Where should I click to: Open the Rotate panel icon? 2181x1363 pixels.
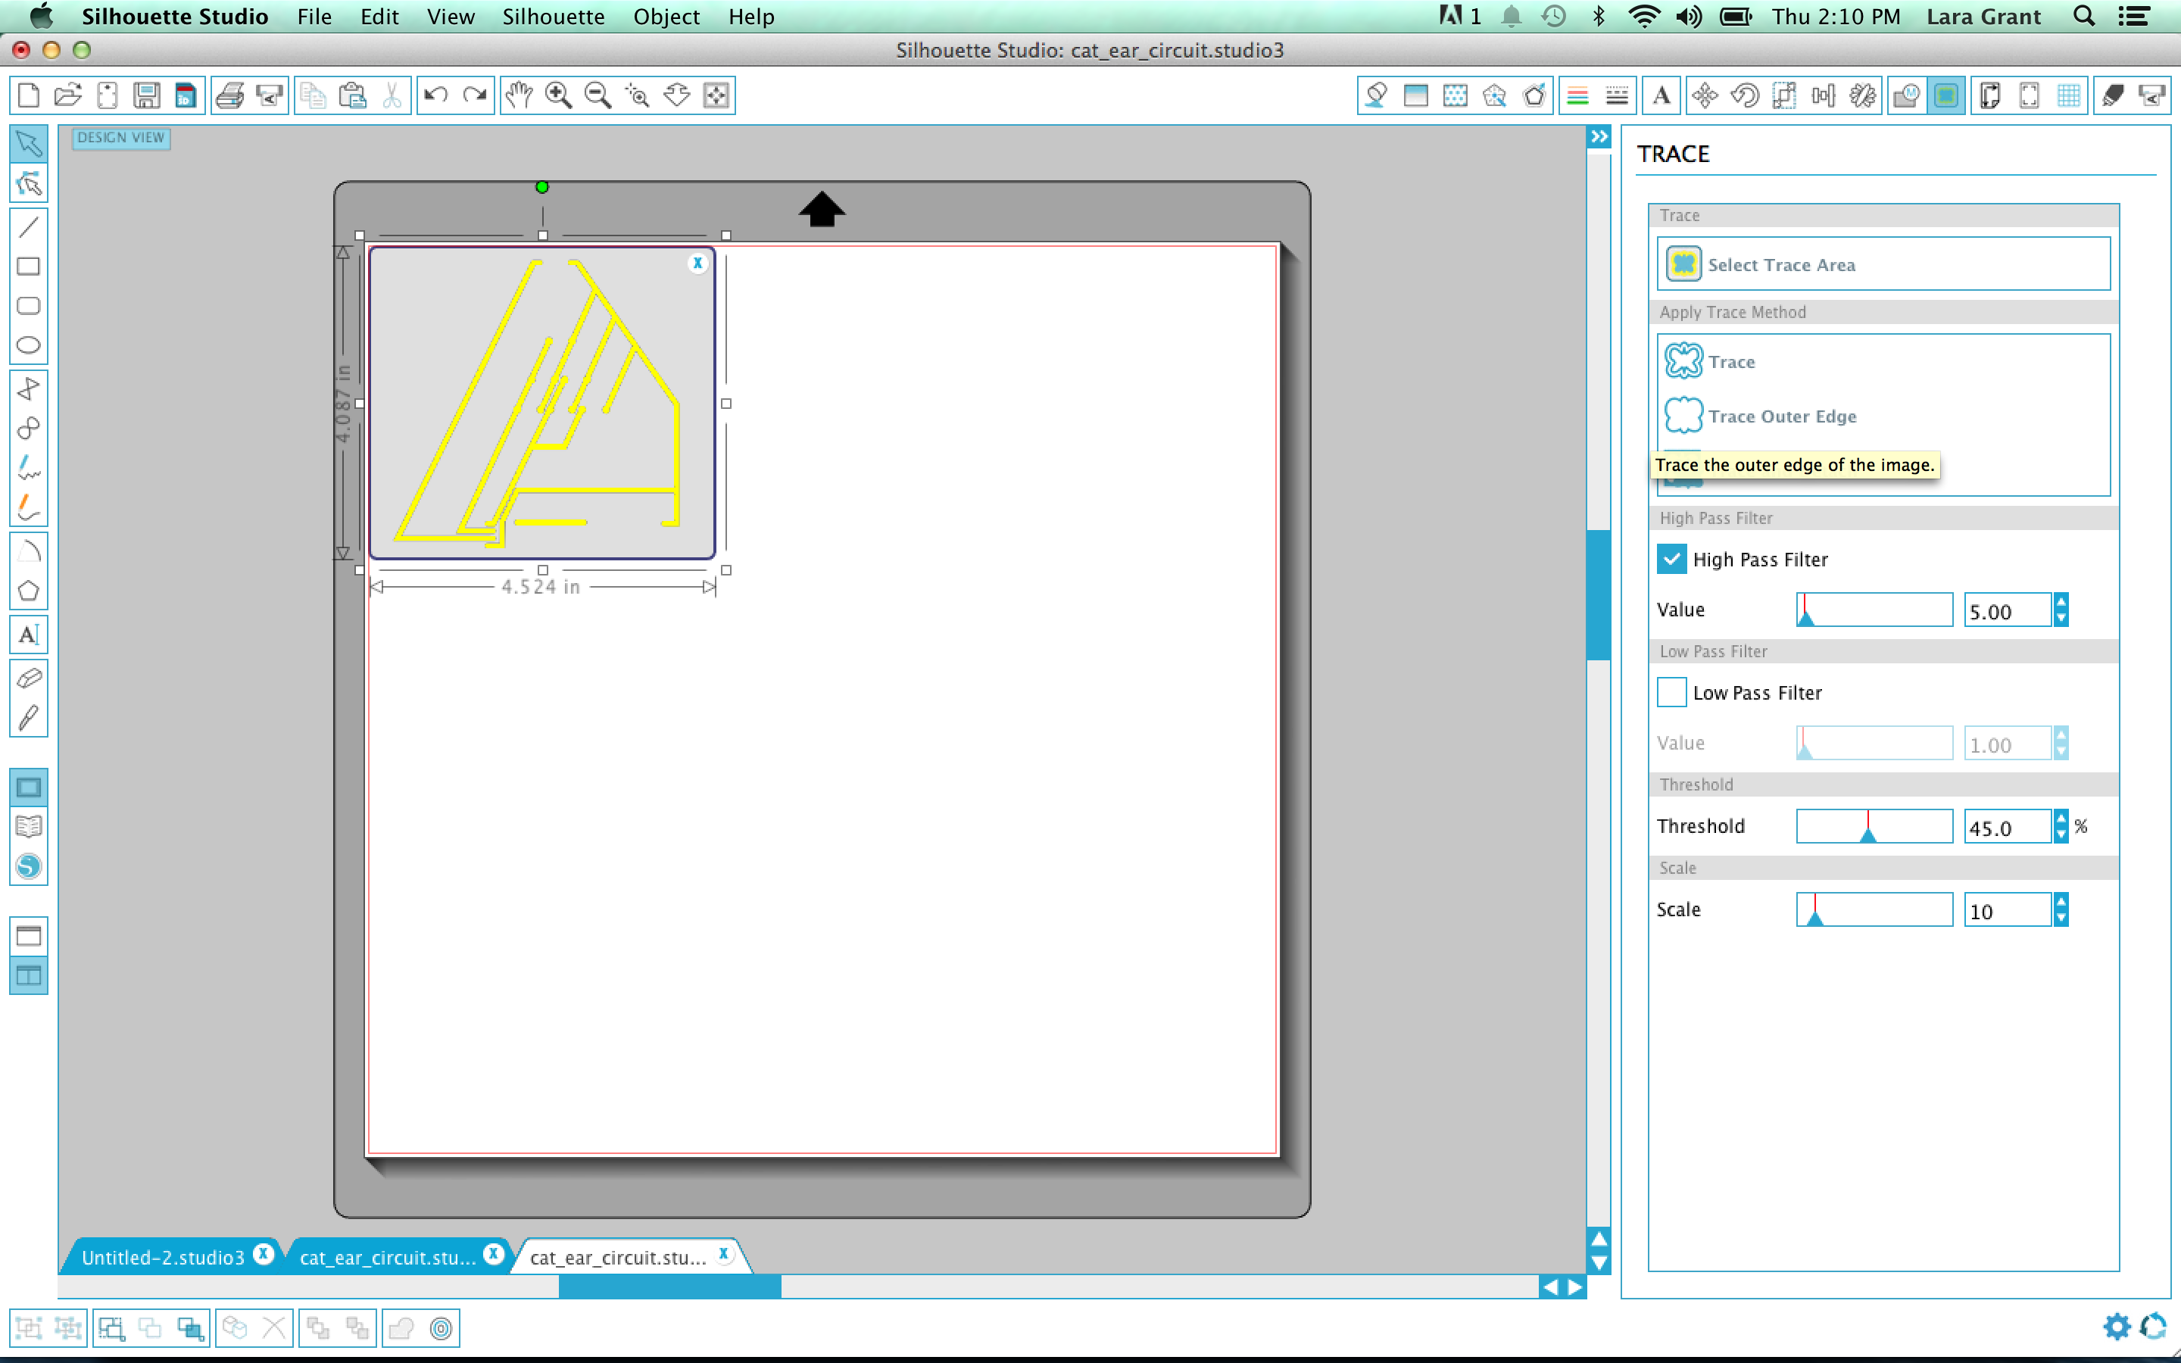[1745, 95]
